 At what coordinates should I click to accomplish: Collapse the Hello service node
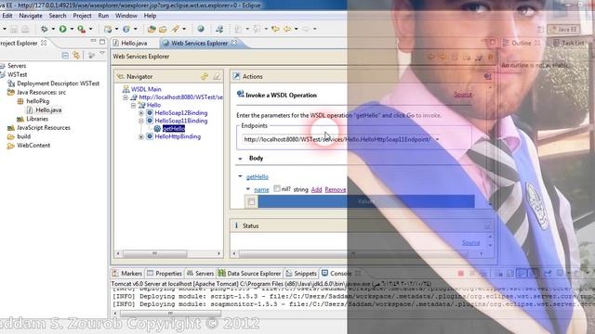click(x=133, y=105)
